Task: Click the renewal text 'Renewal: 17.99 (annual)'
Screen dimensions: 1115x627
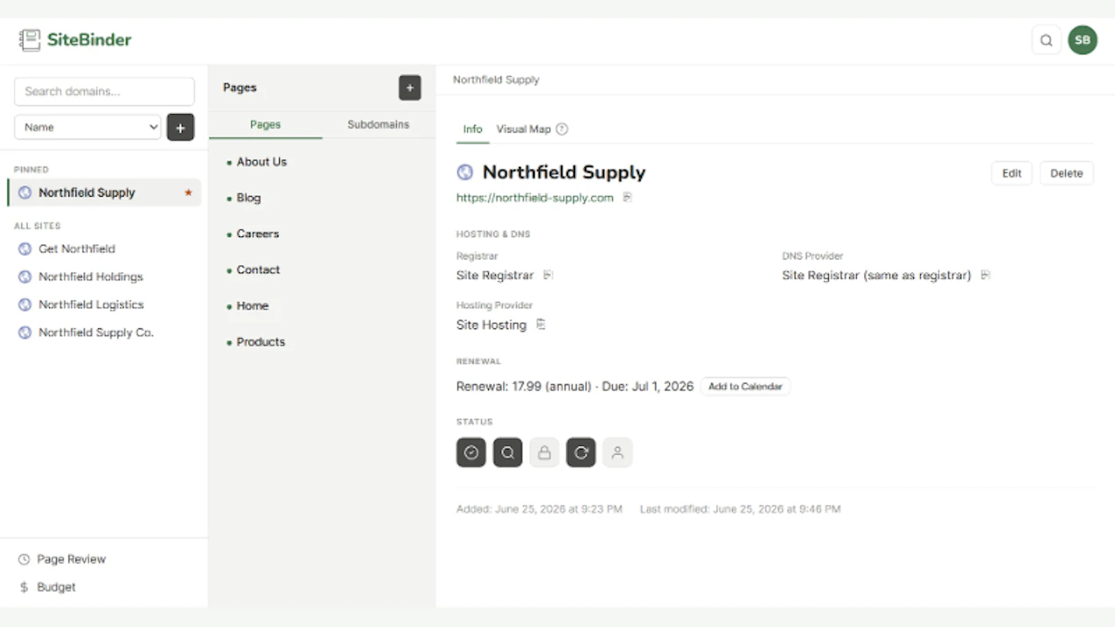Action: 523,386
